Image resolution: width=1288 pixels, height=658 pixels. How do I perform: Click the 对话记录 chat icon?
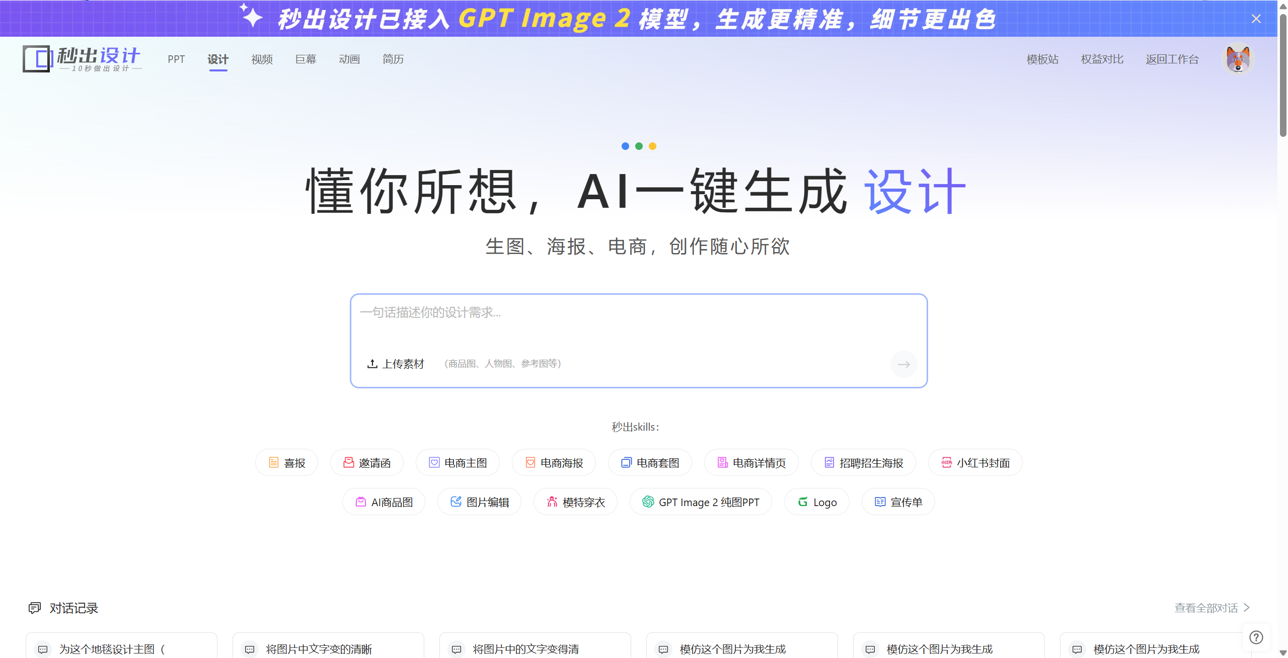34,608
